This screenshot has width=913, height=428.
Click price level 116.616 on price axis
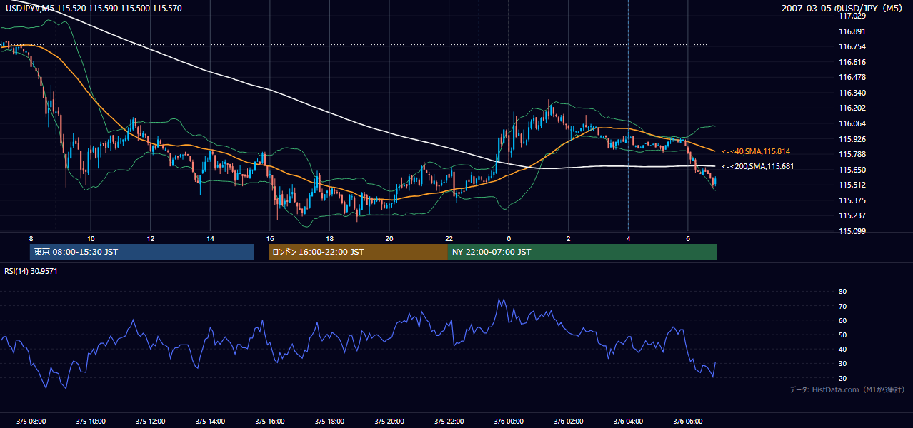pos(852,62)
